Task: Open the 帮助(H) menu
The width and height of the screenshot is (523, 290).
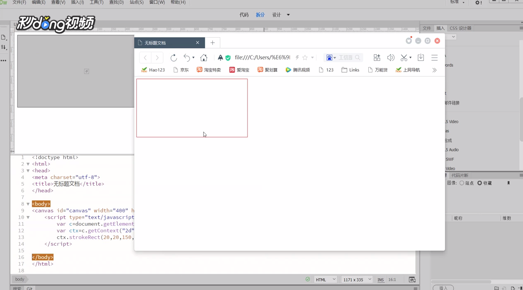Action: point(178,2)
